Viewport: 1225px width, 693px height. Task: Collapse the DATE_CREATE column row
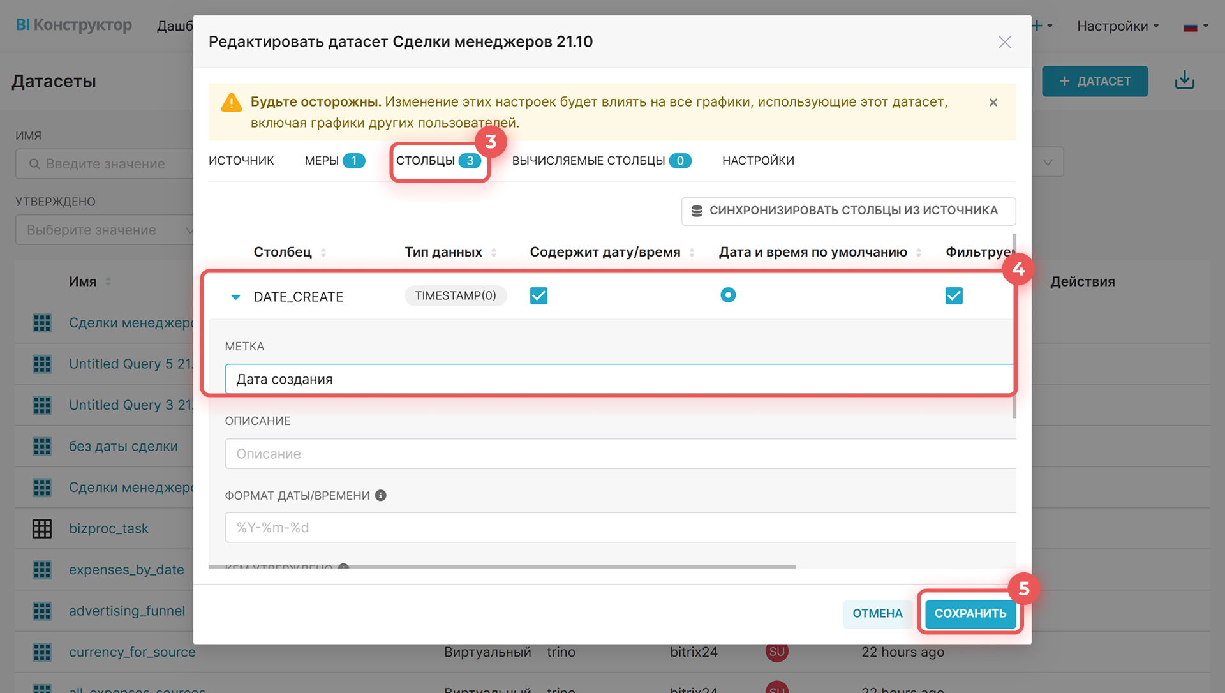[235, 297]
